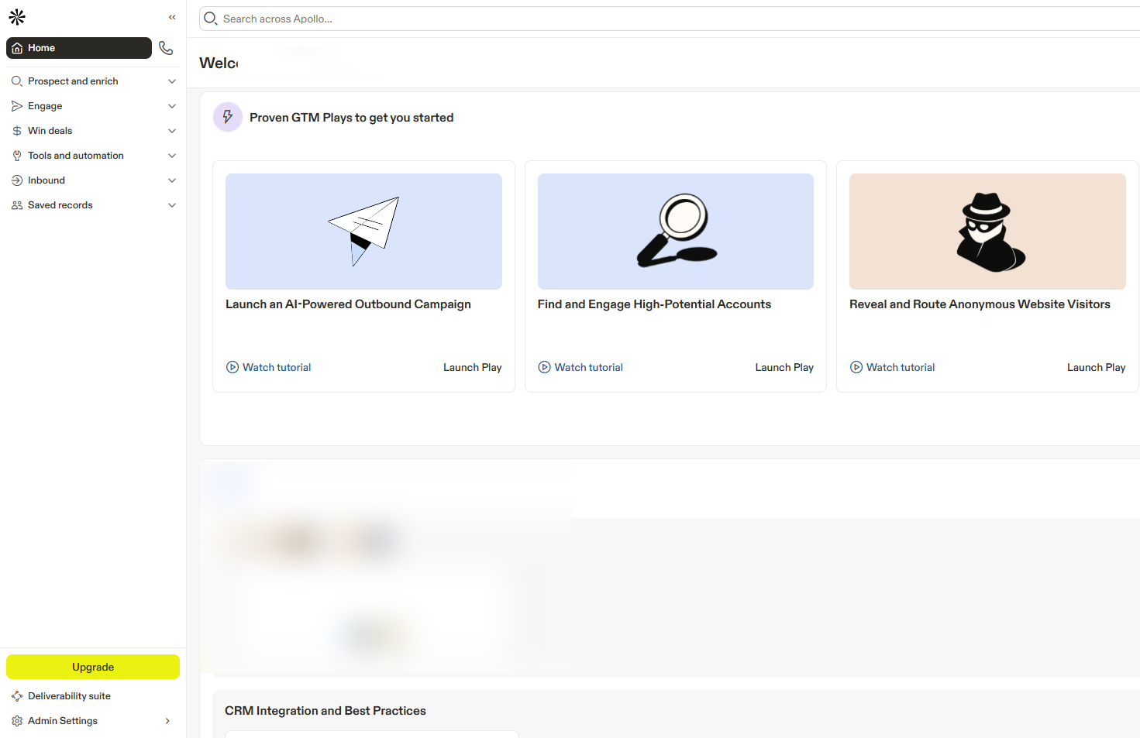Screen dimensions: 1140x738
Task: Expand the Tools and automation chevron
Action: [x=172, y=156]
